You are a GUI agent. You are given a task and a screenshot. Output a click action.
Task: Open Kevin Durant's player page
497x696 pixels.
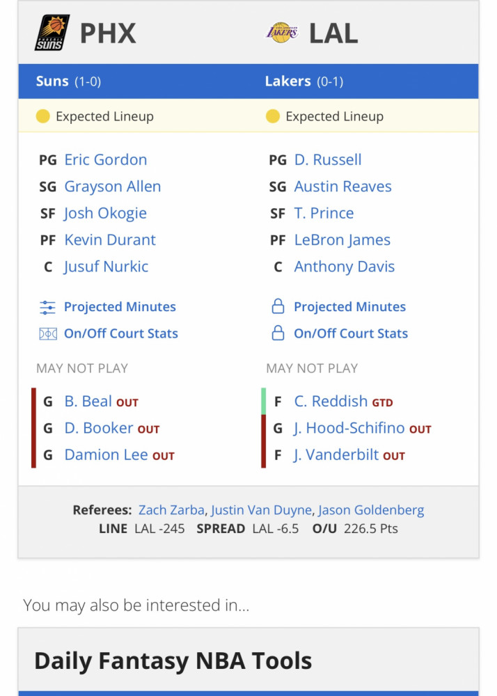click(x=110, y=240)
